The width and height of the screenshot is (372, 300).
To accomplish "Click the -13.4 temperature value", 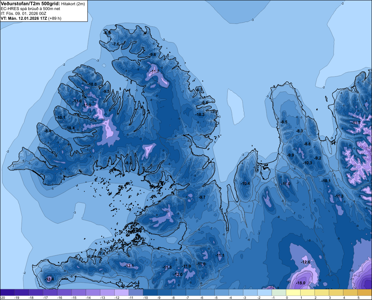I will pos(49,279).
